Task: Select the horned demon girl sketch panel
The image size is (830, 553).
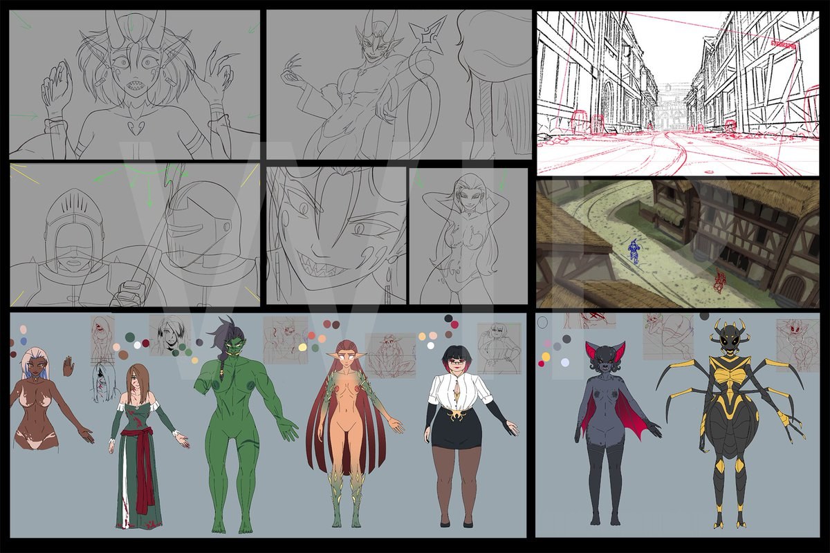Action: tap(134, 84)
